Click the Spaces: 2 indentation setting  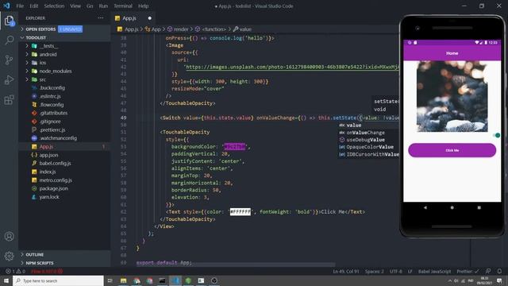click(374, 271)
